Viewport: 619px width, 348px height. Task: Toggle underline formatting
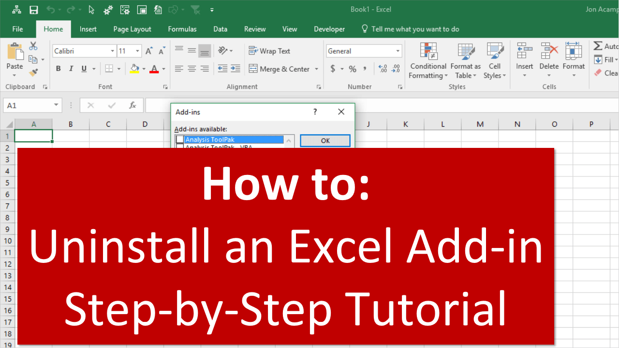[x=83, y=68]
